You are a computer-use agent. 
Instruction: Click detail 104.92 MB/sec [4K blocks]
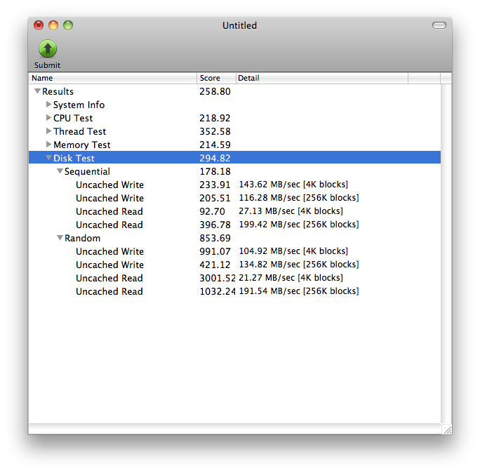[x=293, y=251]
